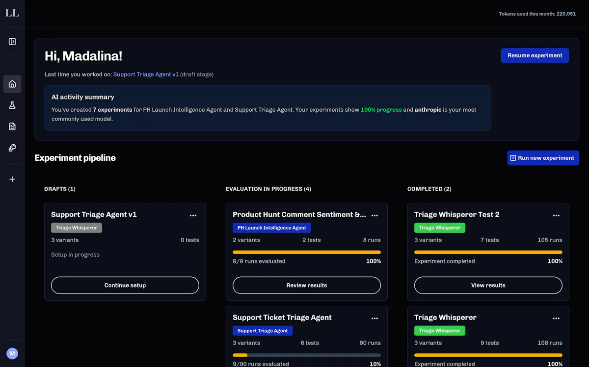Click the Review results button
Viewport: 589px width, 367px height.
pyautogui.click(x=307, y=285)
